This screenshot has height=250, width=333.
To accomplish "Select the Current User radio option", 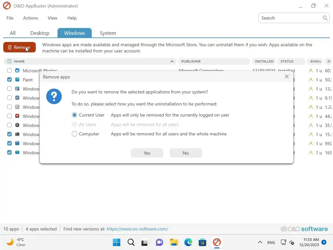I will point(74,115).
